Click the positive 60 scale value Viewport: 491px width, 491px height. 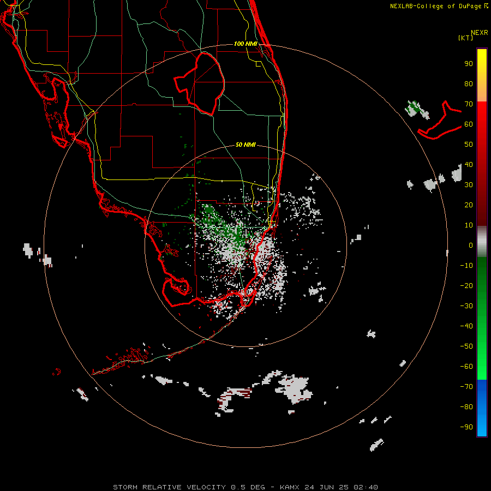click(x=469, y=124)
